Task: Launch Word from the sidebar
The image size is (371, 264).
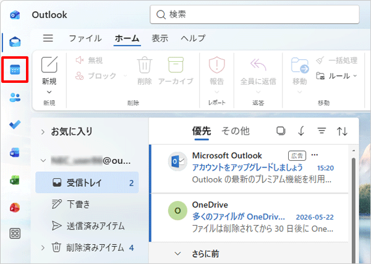Action: point(15,152)
